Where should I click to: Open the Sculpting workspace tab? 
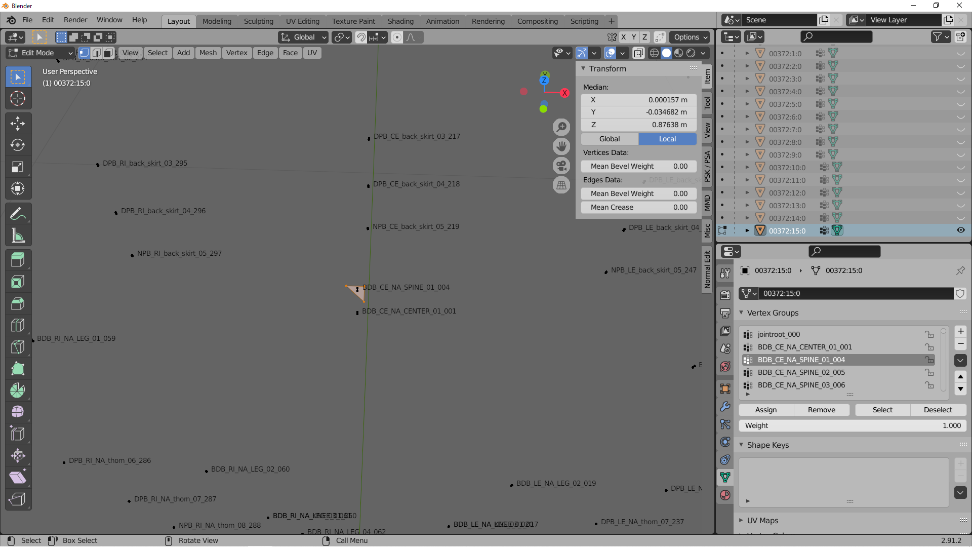click(258, 21)
